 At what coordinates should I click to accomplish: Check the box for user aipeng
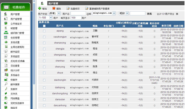(44, 31)
